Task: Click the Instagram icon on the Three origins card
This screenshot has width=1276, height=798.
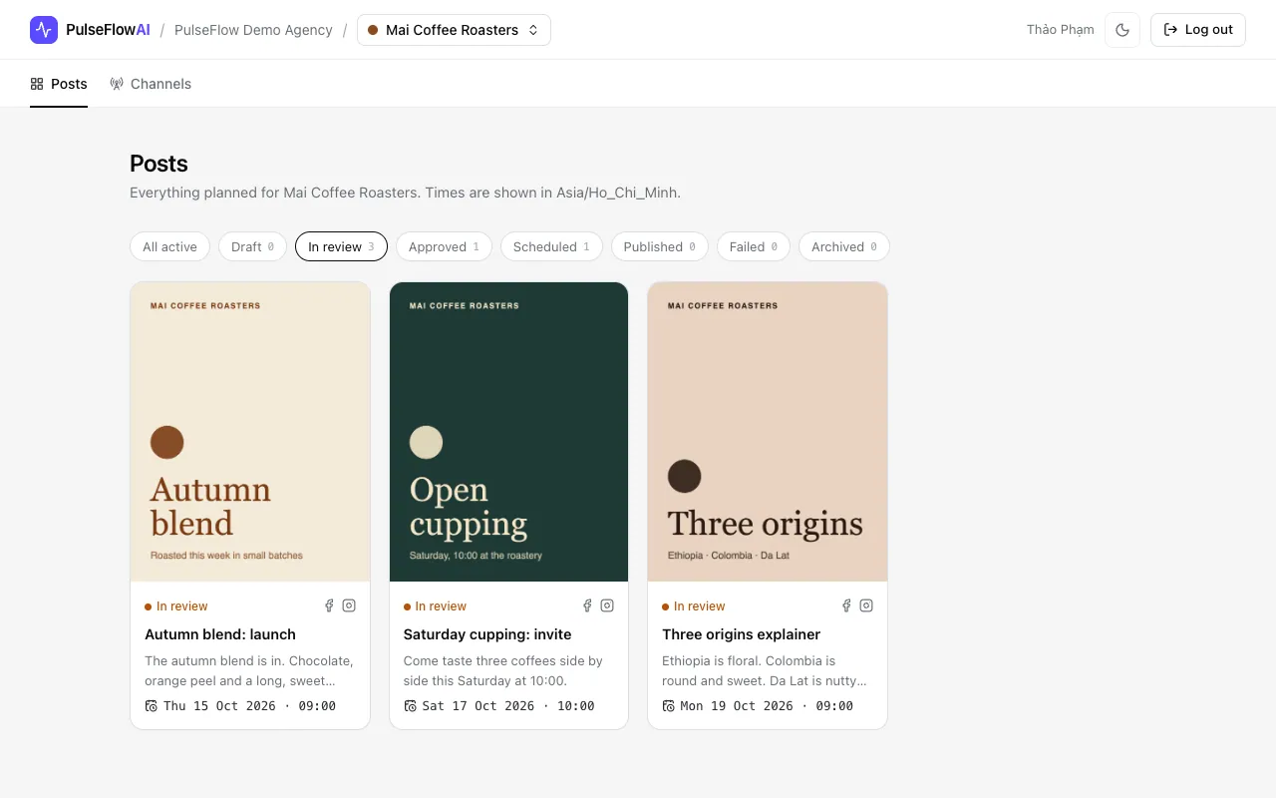Action: point(866,605)
